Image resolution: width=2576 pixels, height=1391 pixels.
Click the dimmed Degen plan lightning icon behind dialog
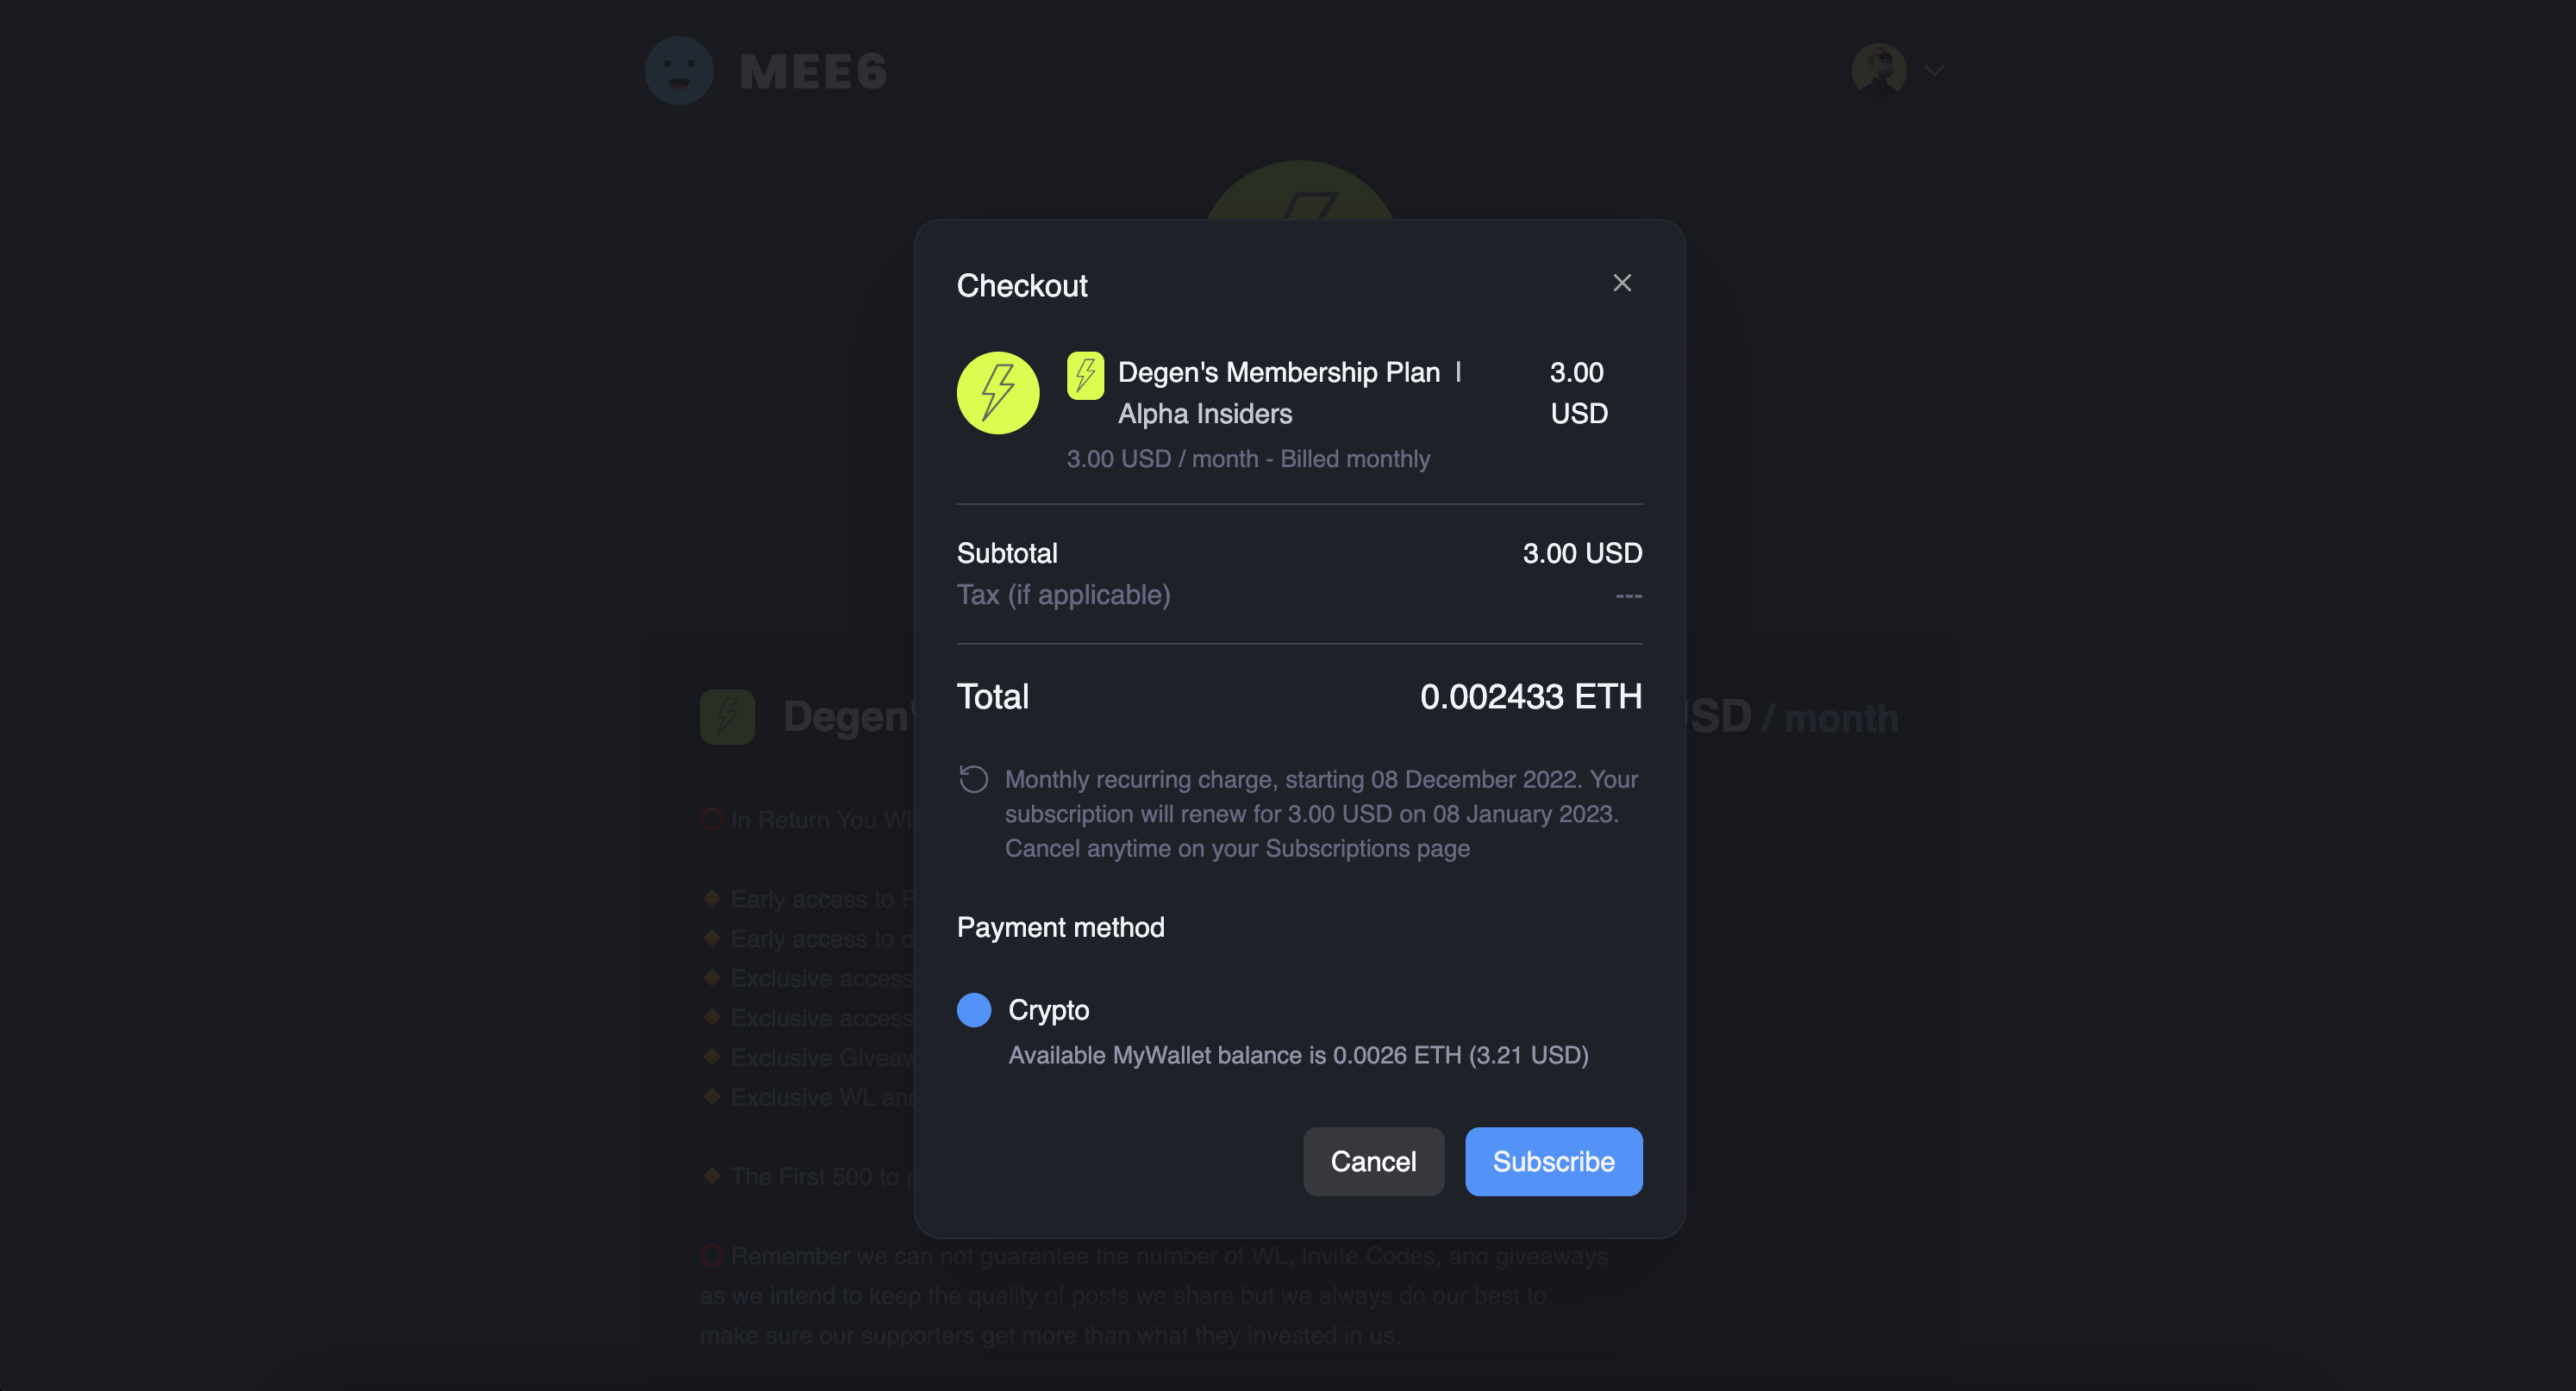pyautogui.click(x=727, y=717)
